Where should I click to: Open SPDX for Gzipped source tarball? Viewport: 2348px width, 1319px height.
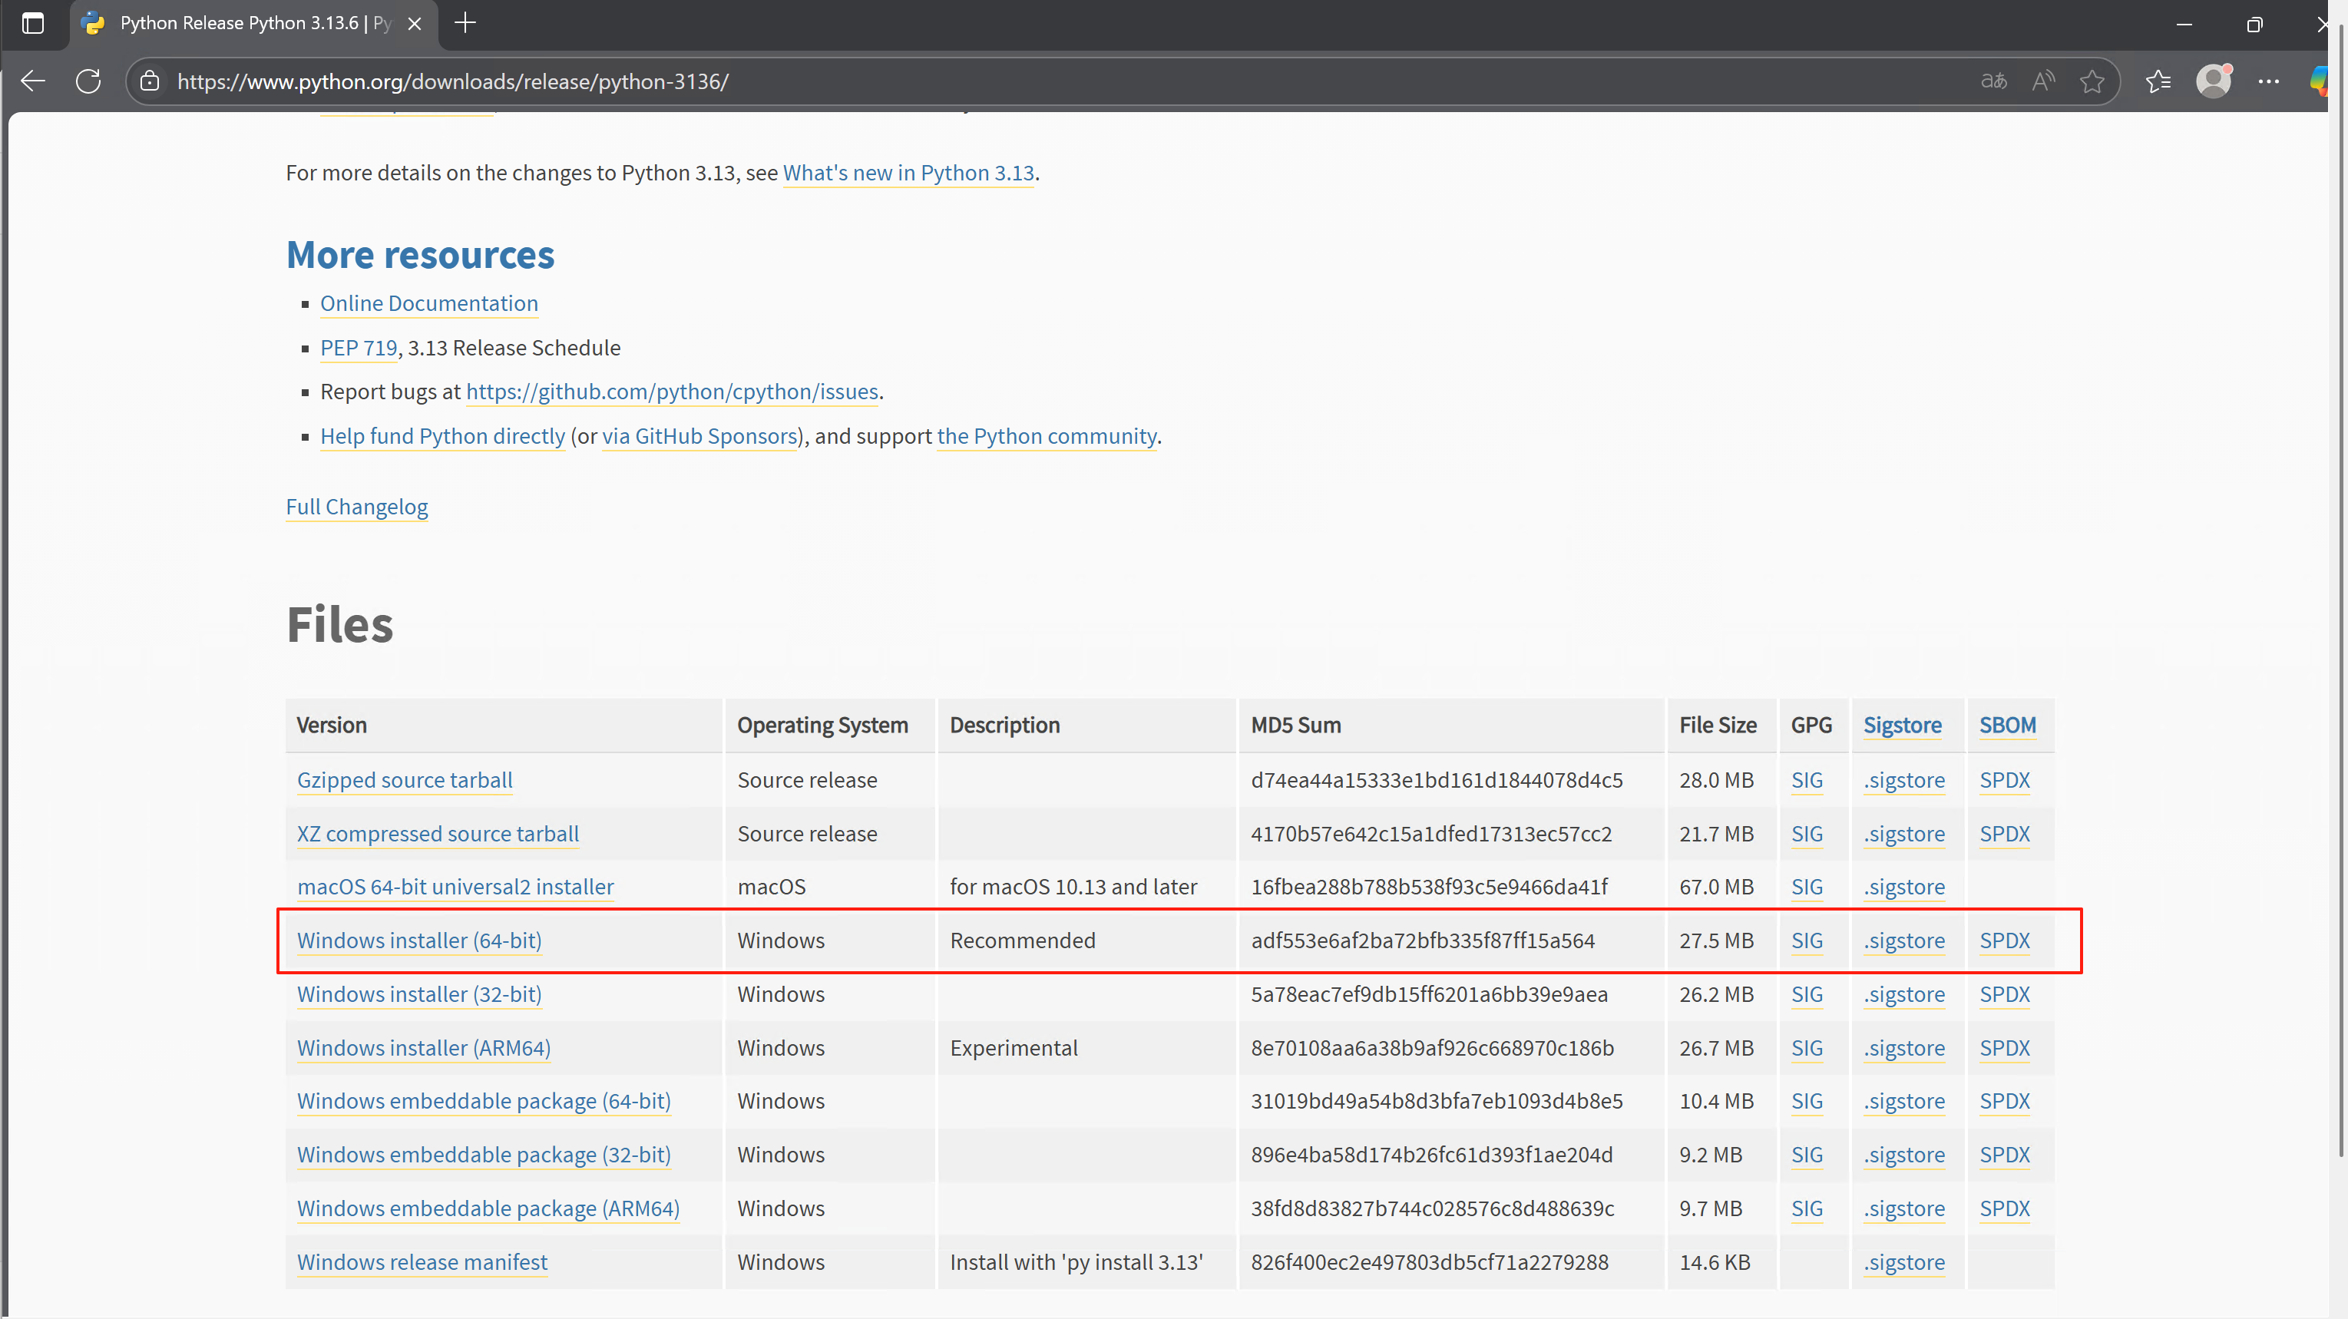(2004, 780)
